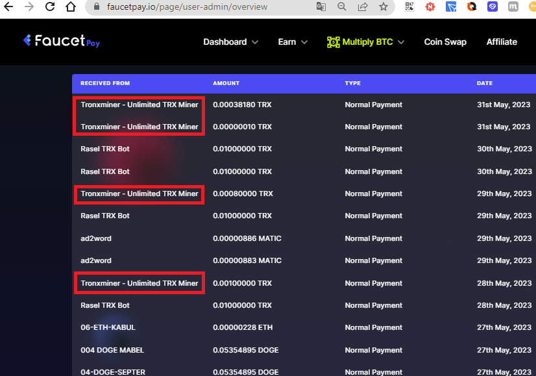The height and width of the screenshot is (376, 536).
Task: Open the purple shield extension icon
Action: [493, 6]
